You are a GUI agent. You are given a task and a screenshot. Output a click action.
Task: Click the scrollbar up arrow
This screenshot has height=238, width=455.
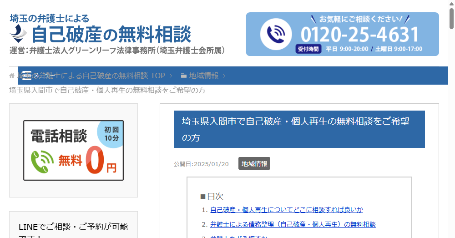click(451, 4)
